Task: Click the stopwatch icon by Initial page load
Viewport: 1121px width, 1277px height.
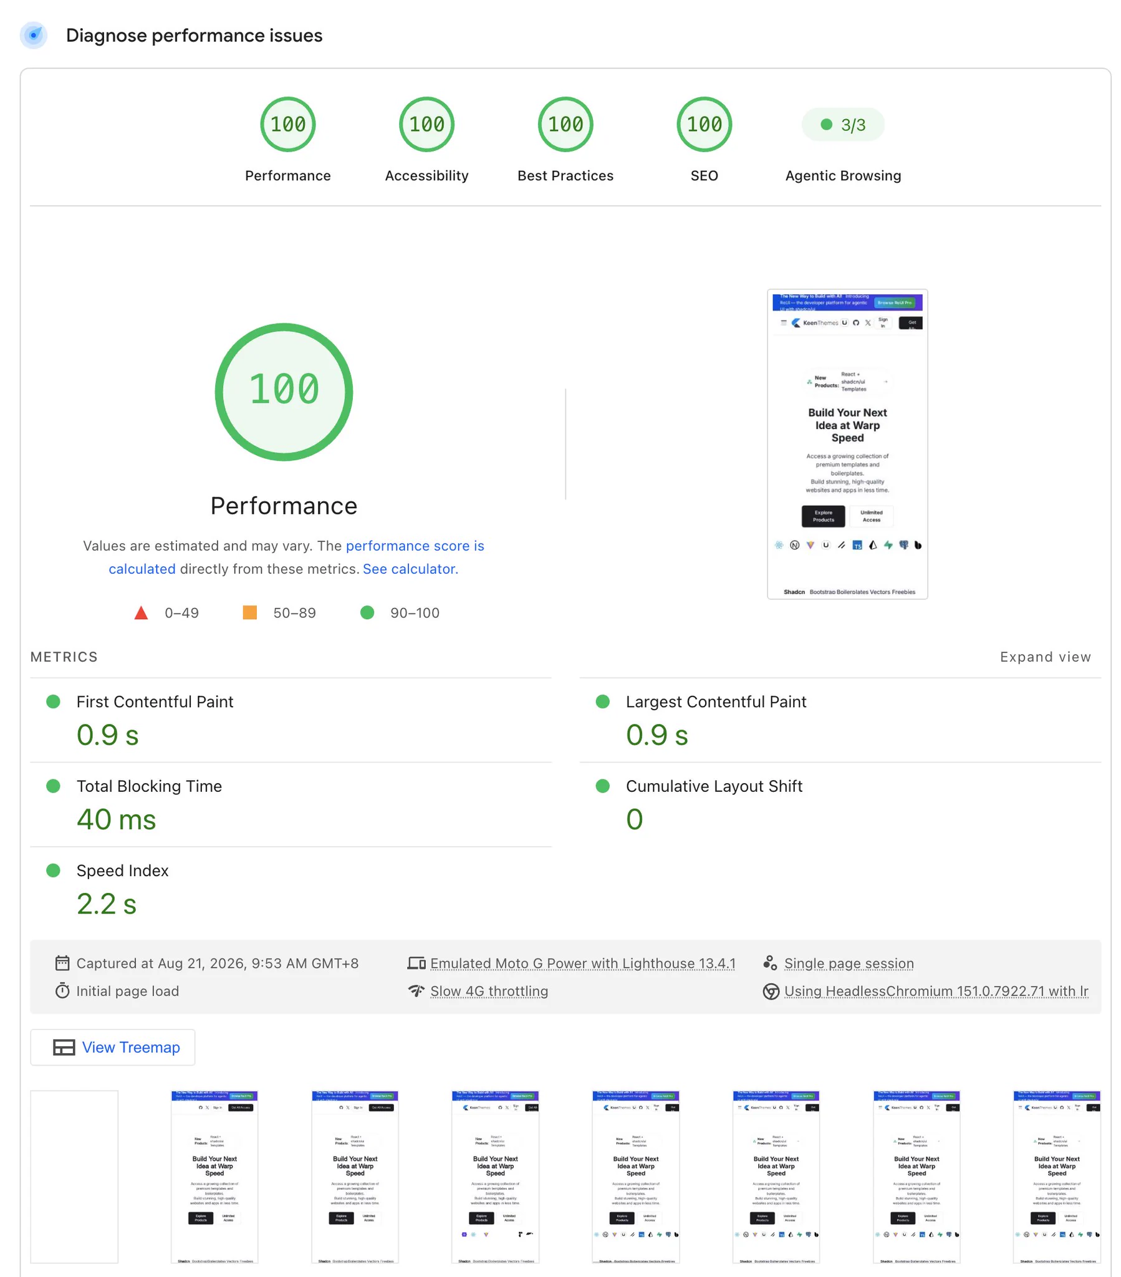Action: tap(62, 990)
